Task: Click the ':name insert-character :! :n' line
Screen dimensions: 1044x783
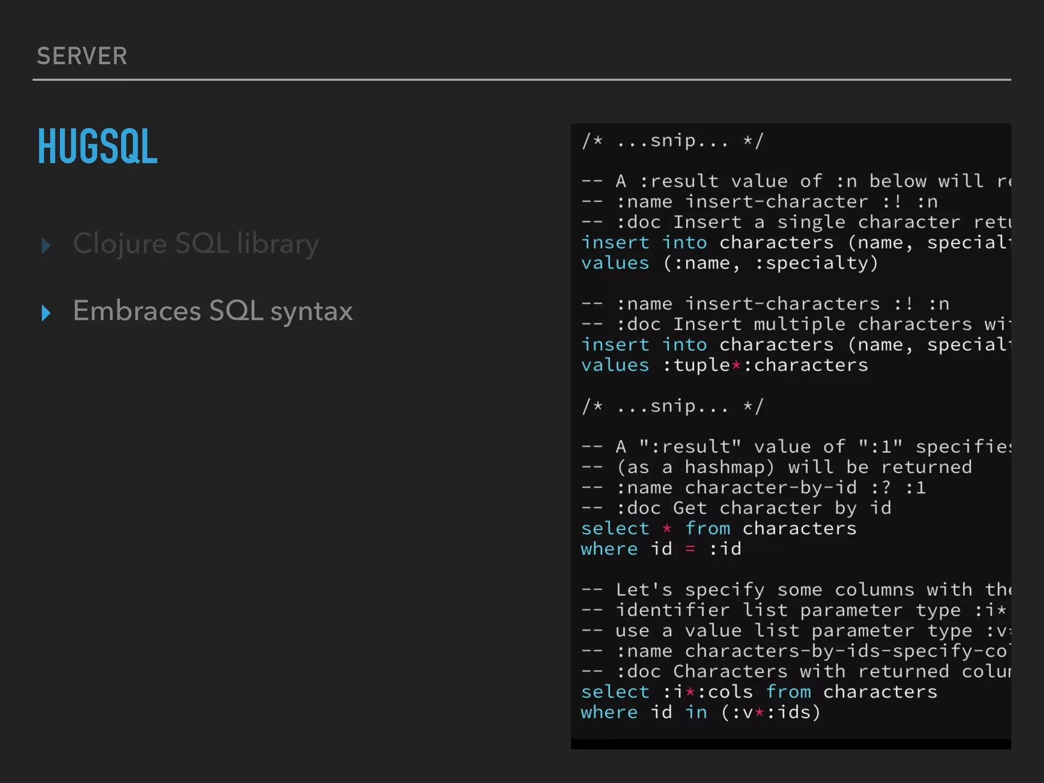Action: tap(760, 202)
